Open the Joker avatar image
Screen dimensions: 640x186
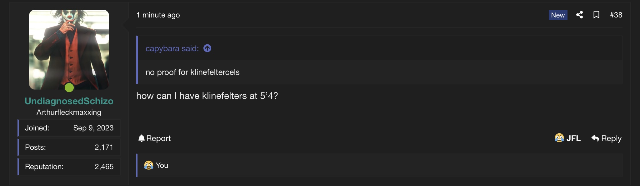[x=69, y=50]
